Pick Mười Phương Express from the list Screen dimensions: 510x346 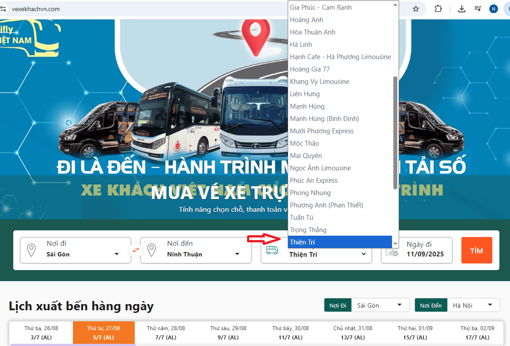point(322,131)
